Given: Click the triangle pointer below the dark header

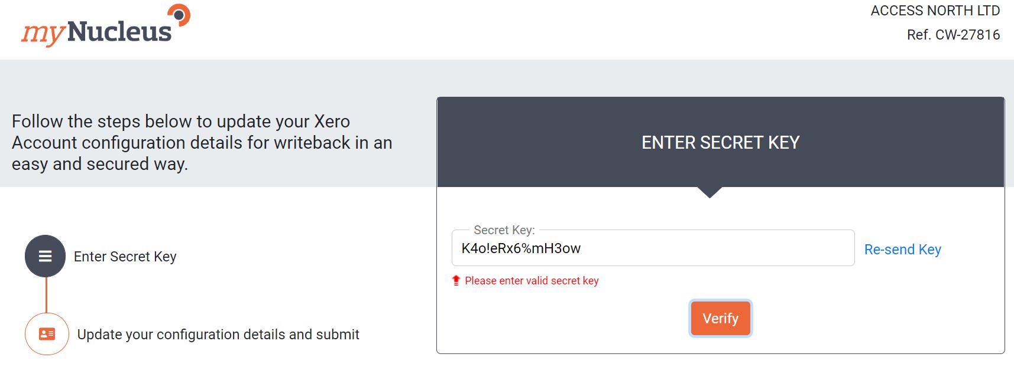Looking at the screenshot, I should [x=710, y=192].
